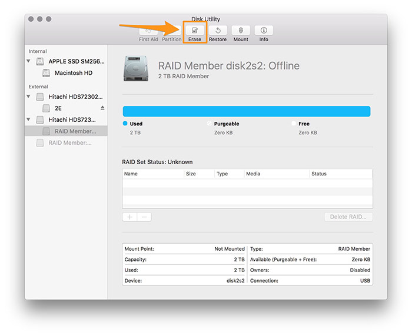The image size is (412, 335).
Task: Click the Internal section heading
Action: [38, 51]
